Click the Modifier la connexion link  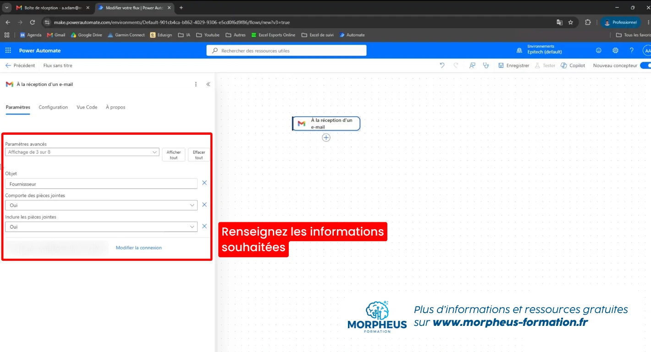[x=139, y=247]
